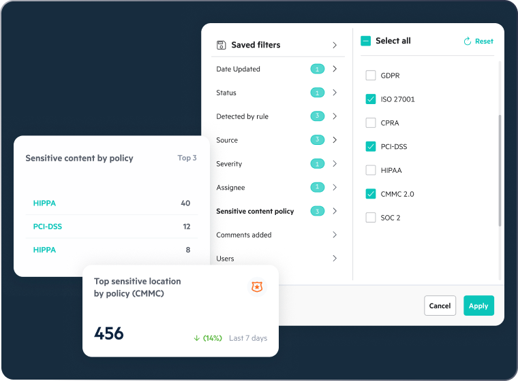
Task: Enable the GDPR checkbox
Action: tap(371, 76)
